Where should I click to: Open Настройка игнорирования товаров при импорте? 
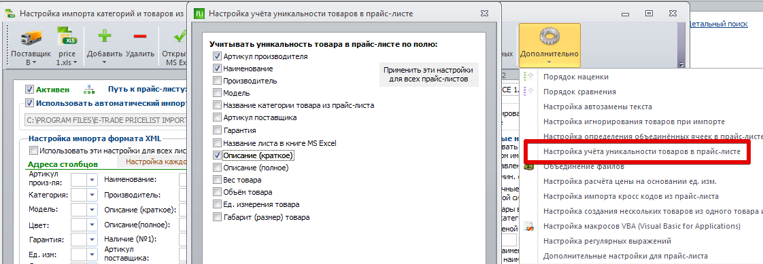[634, 121]
